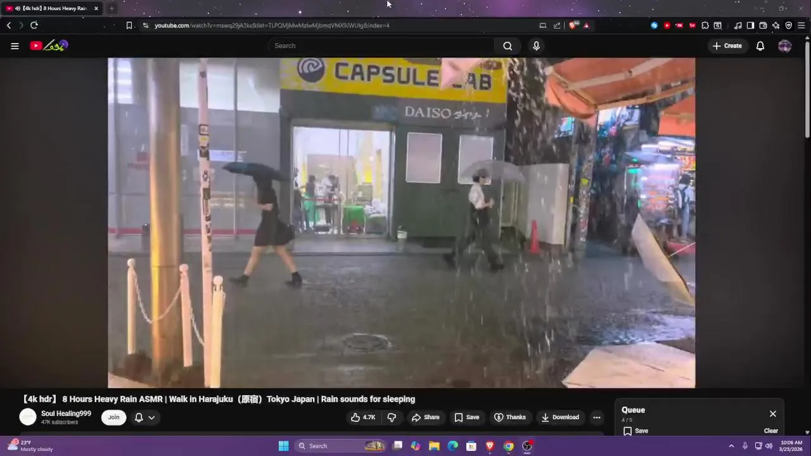Start voice search with the microphone
811x456 pixels.
click(536, 46)
